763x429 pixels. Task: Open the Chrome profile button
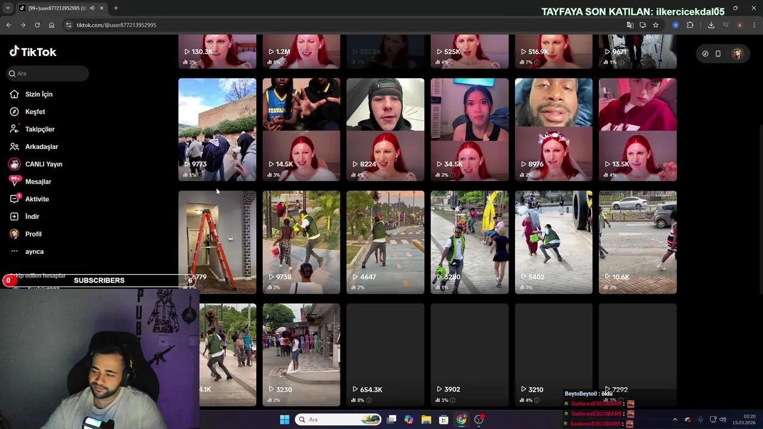pos(740,25)
